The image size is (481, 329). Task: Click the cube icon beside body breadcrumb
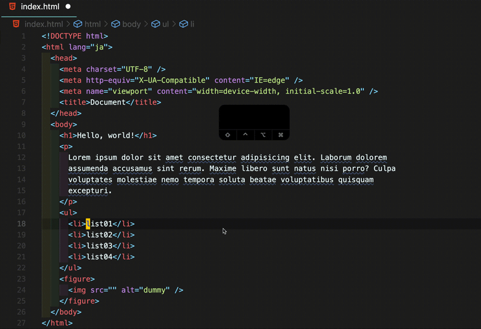tap(115, 24)
